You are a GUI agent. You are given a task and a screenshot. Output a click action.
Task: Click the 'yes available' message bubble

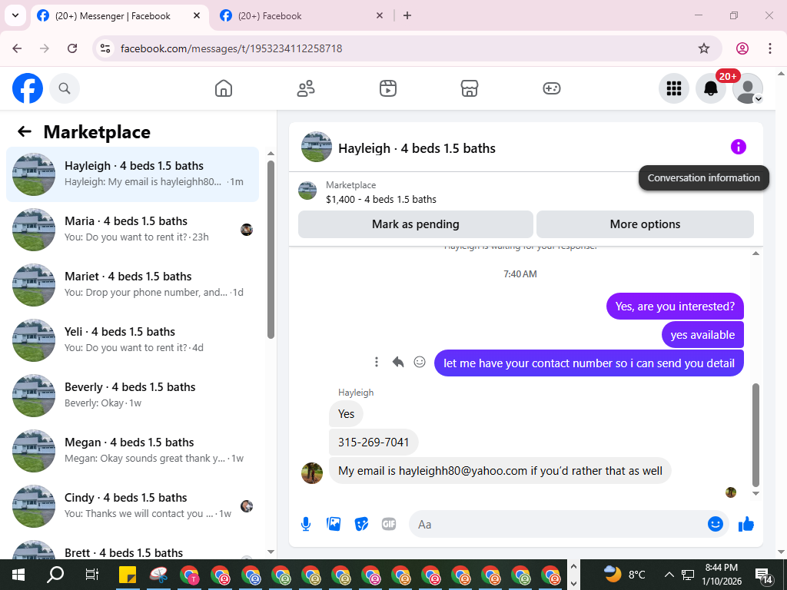coord(702,335)
